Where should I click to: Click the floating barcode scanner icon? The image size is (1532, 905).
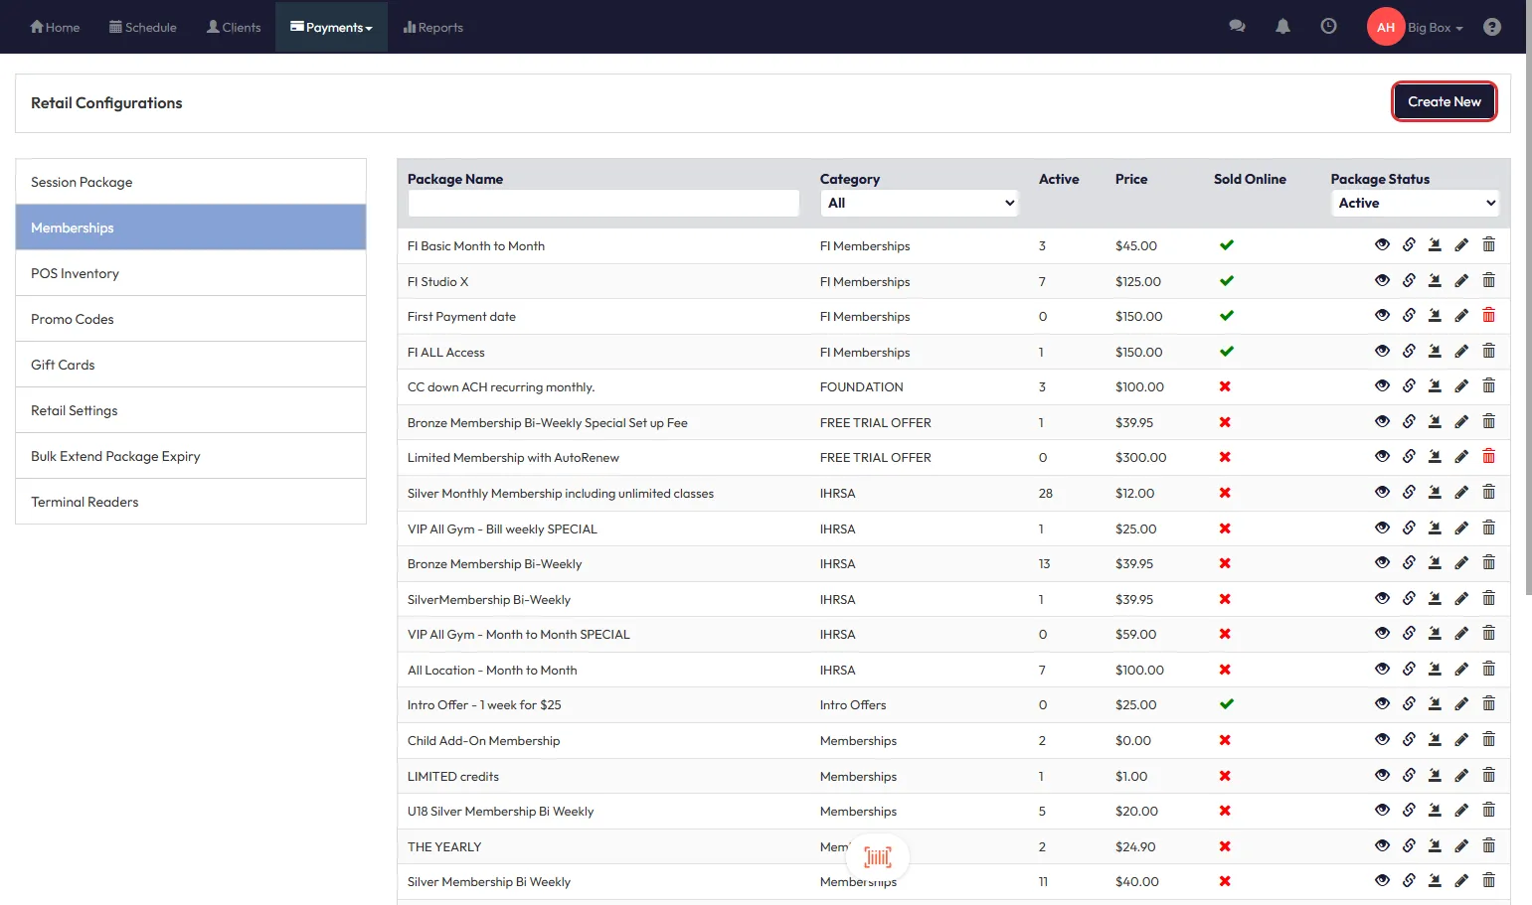(877, 857)
